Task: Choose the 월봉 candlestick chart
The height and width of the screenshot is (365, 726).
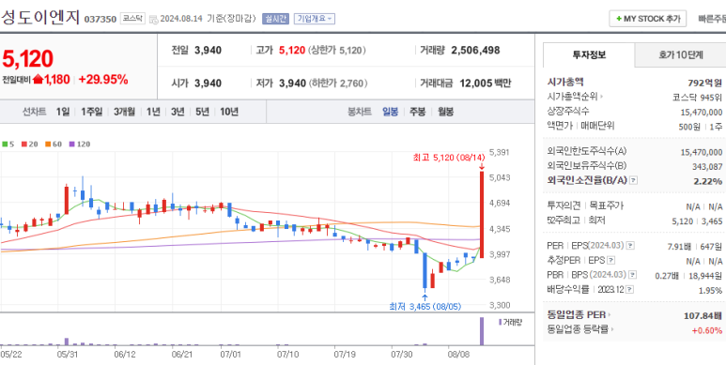Action: click(x=446, y=112)
